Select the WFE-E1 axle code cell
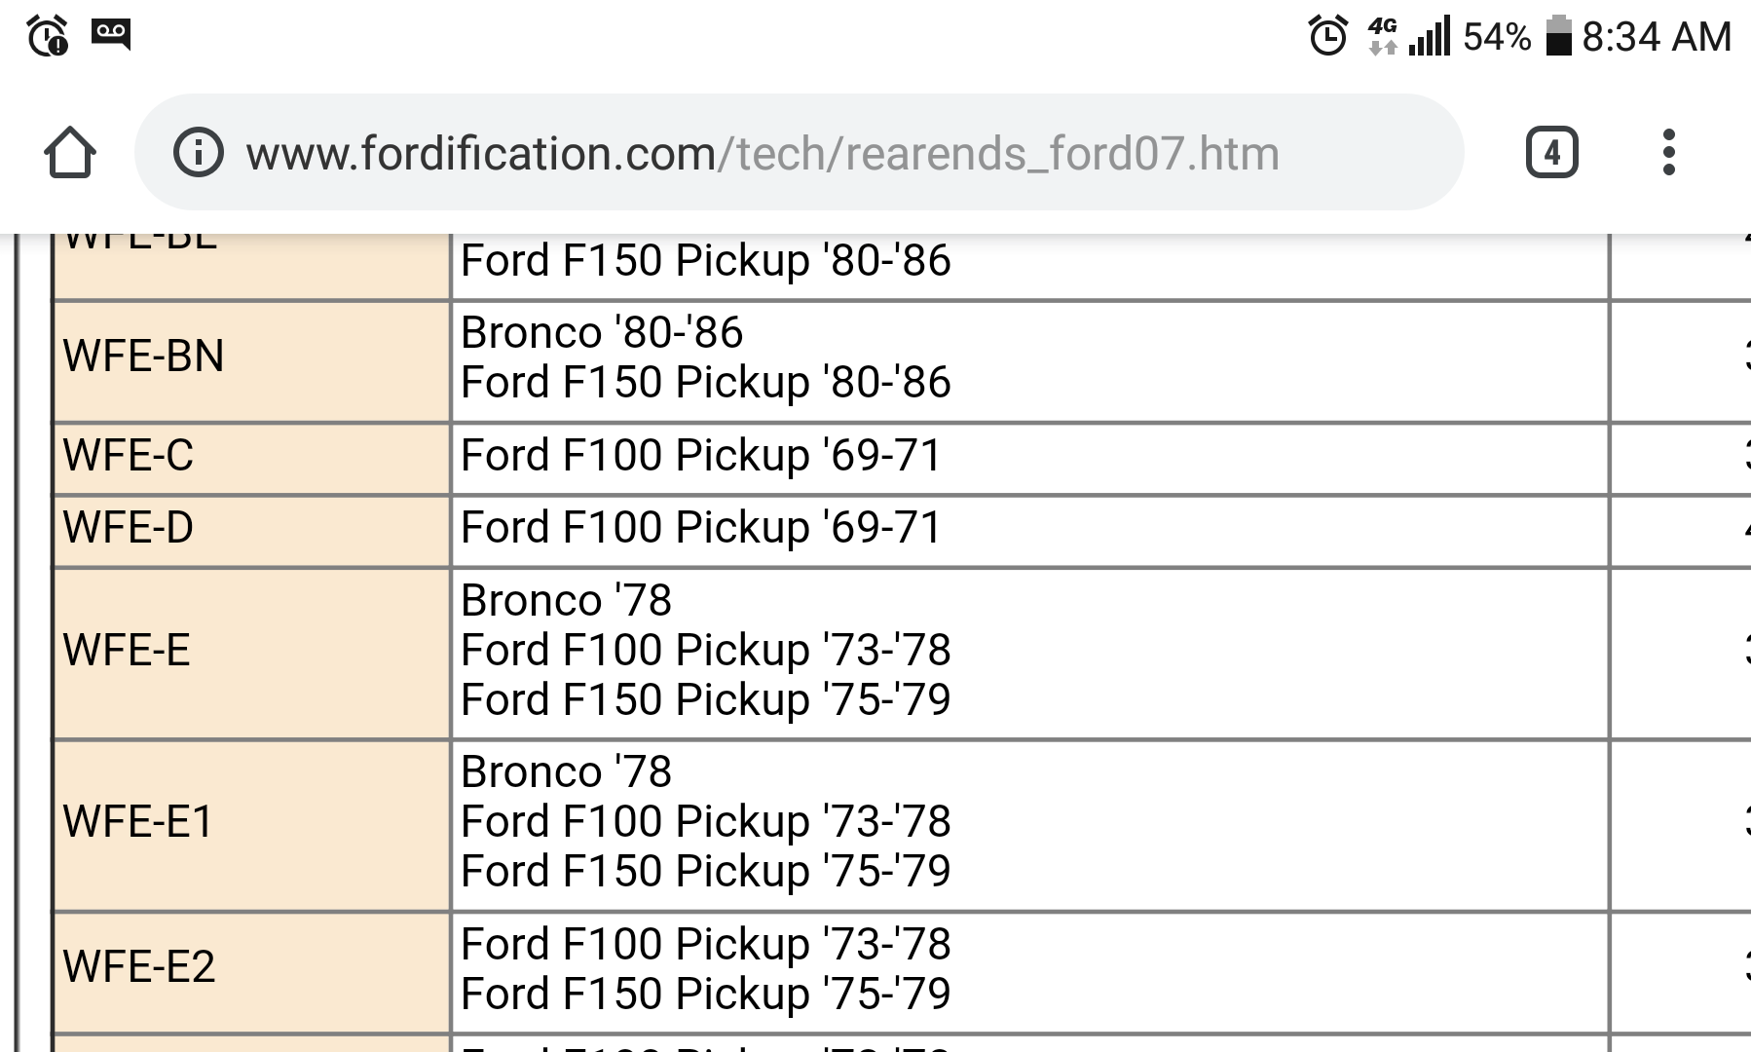This screenshot has width=1751, height=1052. [135, 822]
